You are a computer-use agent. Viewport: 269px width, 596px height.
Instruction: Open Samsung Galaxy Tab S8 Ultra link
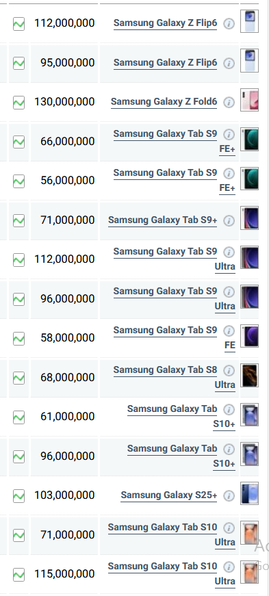click(175, 377)
